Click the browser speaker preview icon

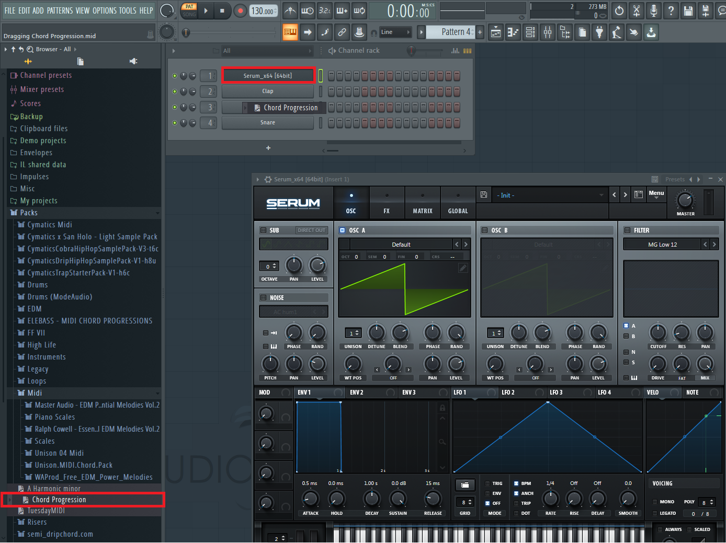pyautogui.click(x=133, y=61)
